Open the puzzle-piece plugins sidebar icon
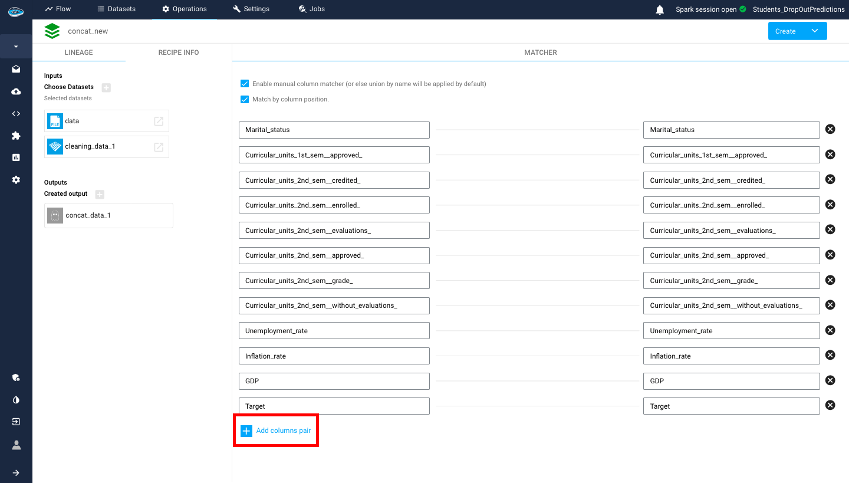 click(16, 136)
